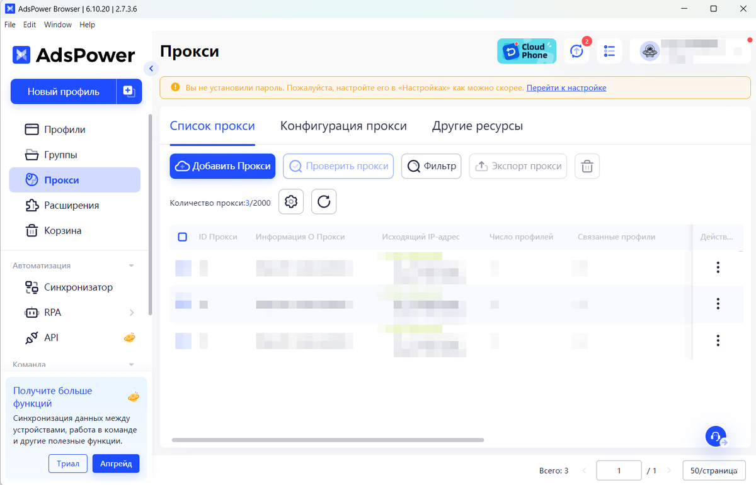Click the Апгрейд button

tap(116, 464)
